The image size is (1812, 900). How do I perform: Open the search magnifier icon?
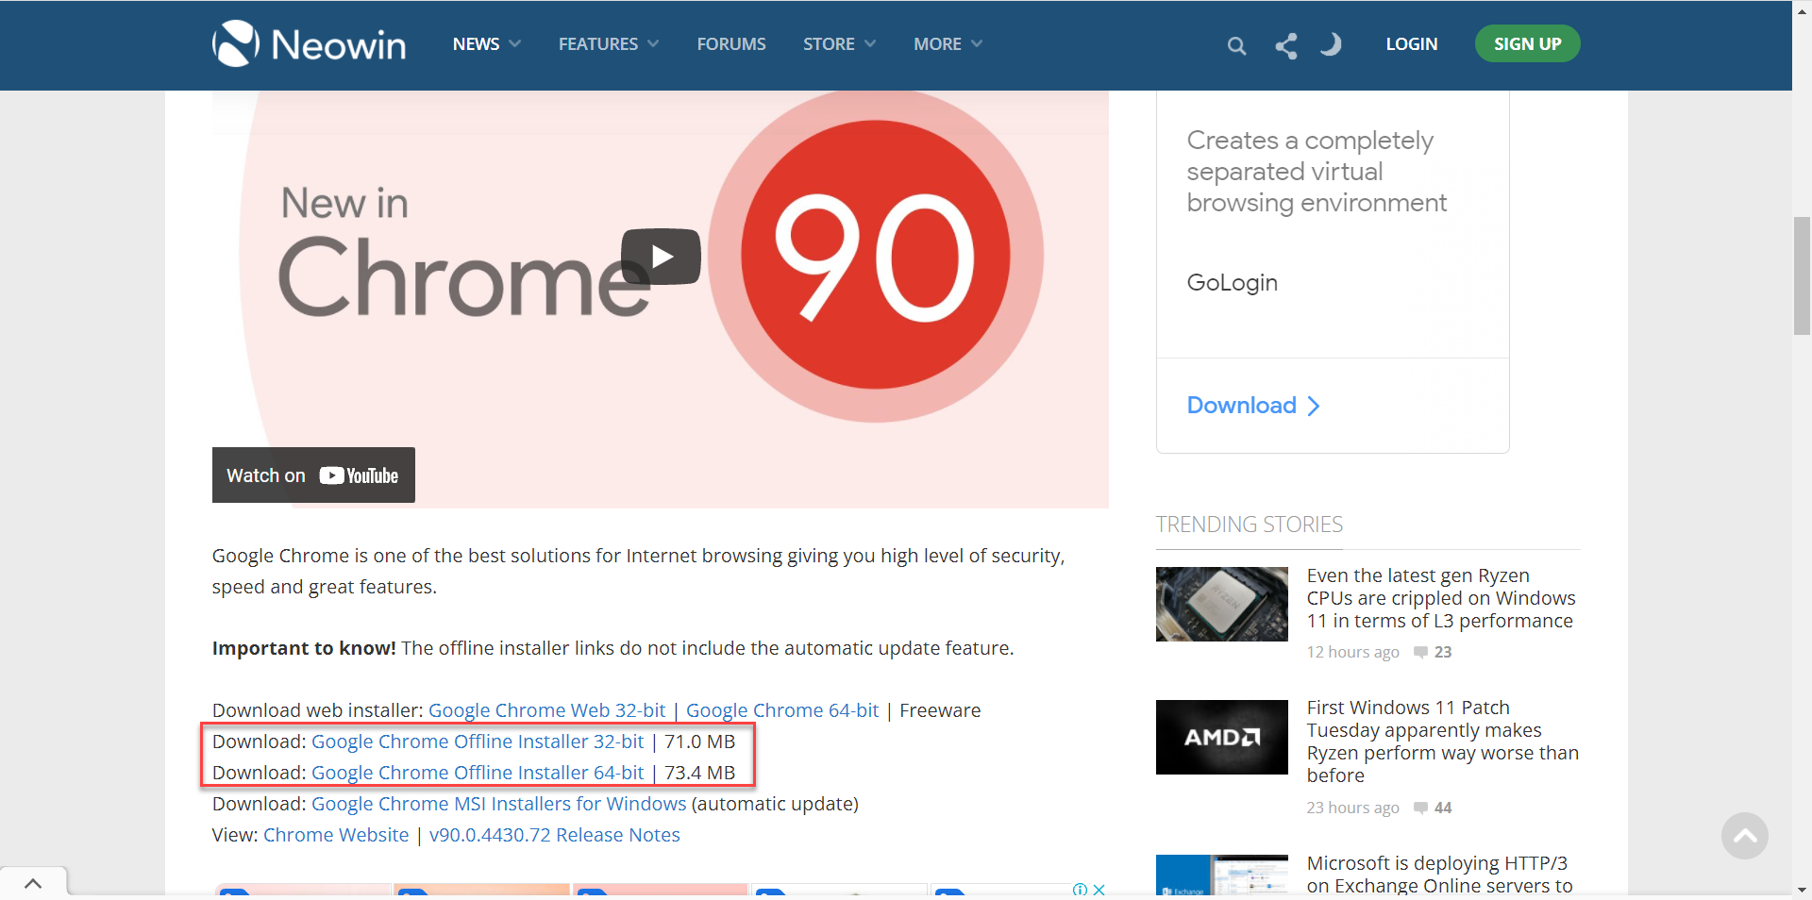tap(1236, 45)
